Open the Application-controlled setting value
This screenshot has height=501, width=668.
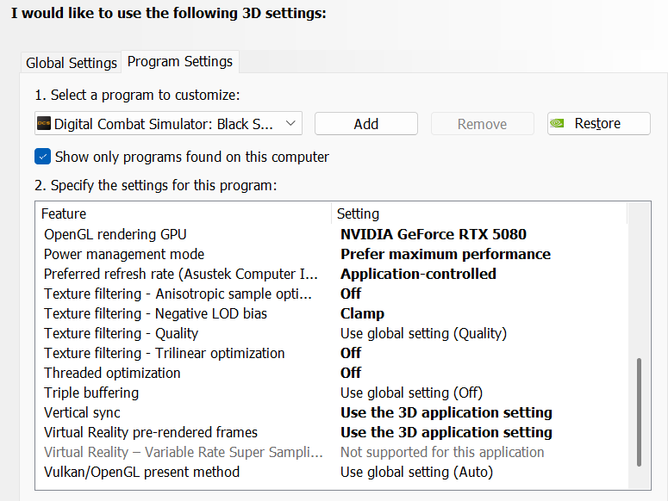(418, 274)
